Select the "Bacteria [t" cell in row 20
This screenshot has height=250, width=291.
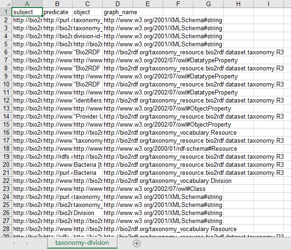click(x=87, y=164)
